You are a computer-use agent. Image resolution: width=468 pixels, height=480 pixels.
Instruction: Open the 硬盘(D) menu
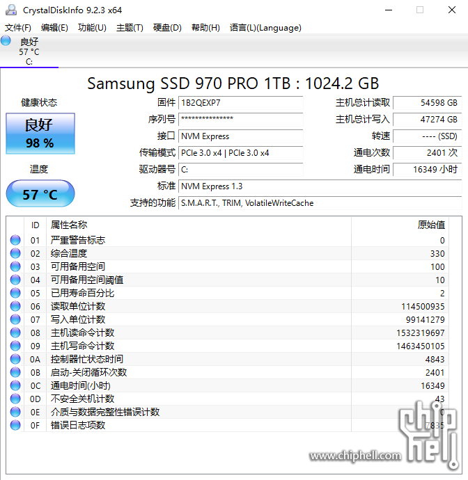[167, 28]
